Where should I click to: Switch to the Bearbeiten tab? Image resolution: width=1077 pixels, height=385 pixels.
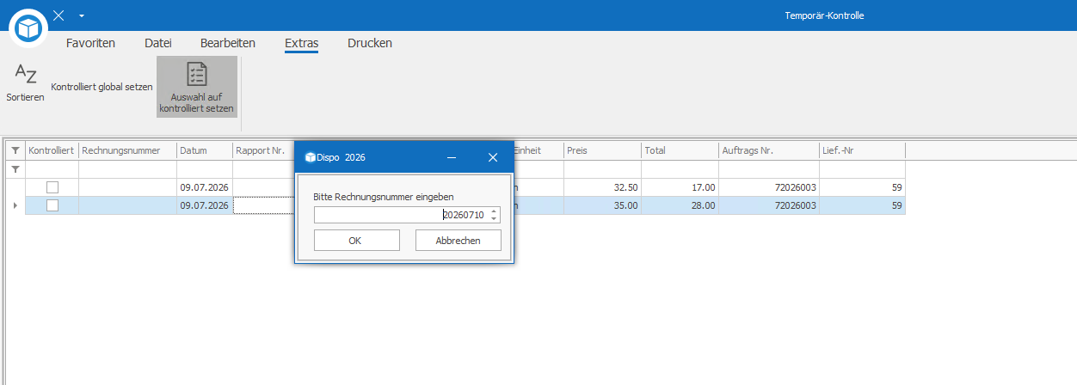tap(227, 43)
